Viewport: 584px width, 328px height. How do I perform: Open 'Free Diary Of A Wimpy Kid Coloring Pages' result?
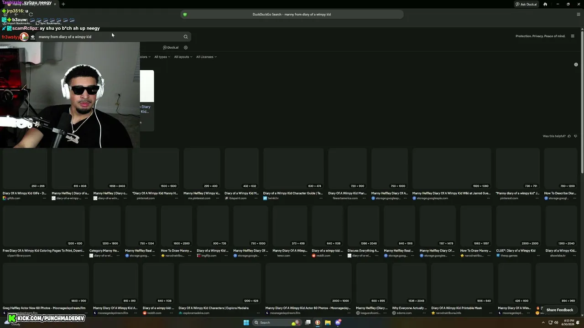coord(43,251)
